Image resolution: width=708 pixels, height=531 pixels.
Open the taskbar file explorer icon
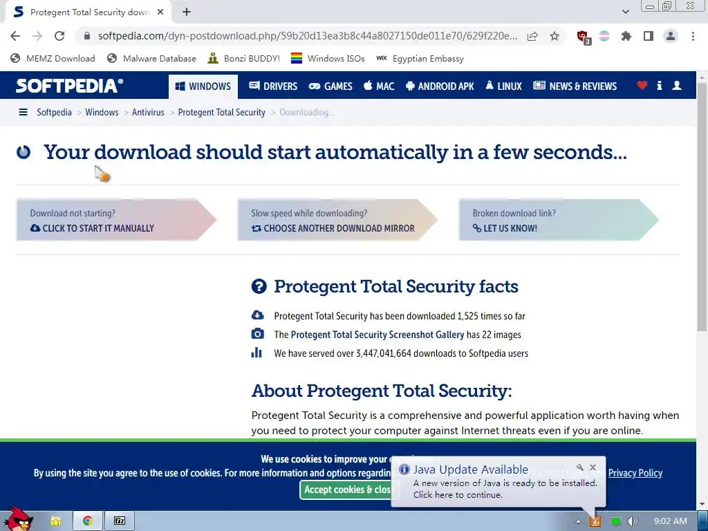[55, 521]
